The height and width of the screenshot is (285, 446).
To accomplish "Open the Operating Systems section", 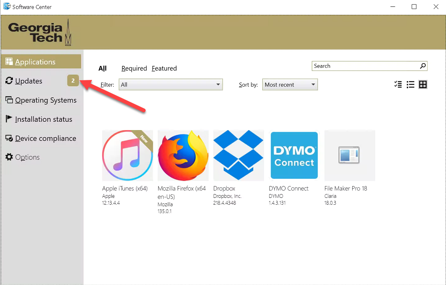I will [x=41, y=100].
